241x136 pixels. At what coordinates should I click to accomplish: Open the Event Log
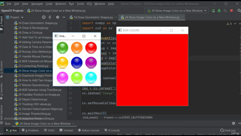coord(228,130)
